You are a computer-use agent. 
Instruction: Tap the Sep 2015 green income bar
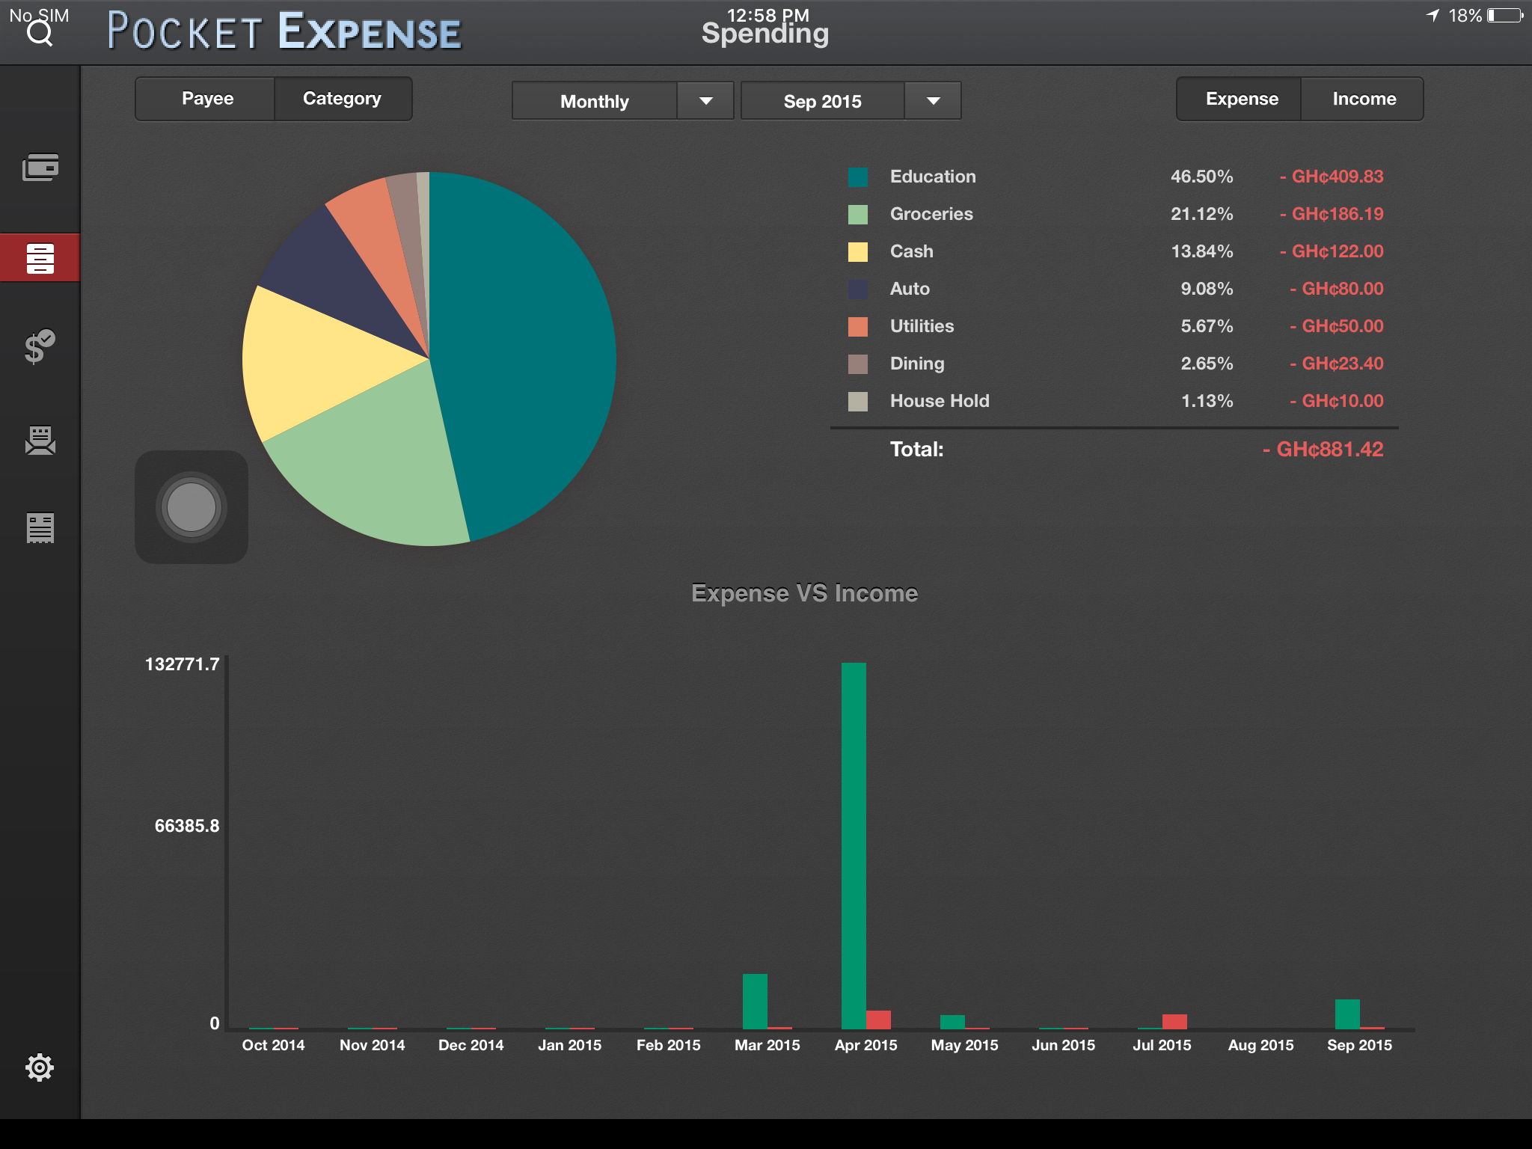point(1347,1014)
